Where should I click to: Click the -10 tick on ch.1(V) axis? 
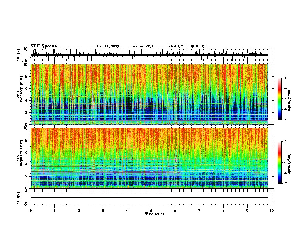click(25, 61)
